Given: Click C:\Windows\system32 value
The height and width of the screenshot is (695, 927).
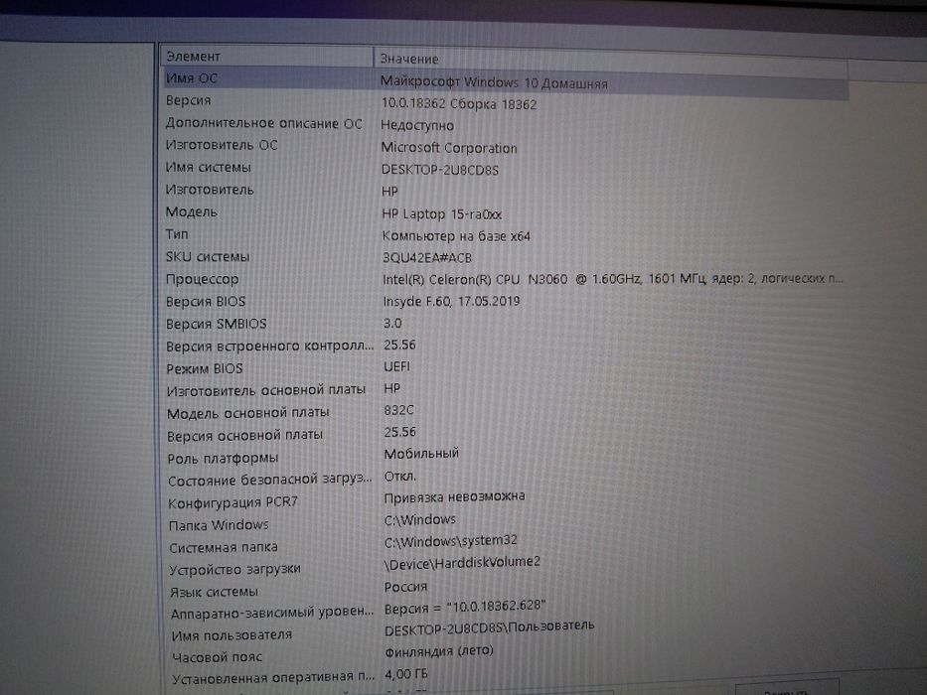Looking at the screenshot, I should tap(451, 541).
